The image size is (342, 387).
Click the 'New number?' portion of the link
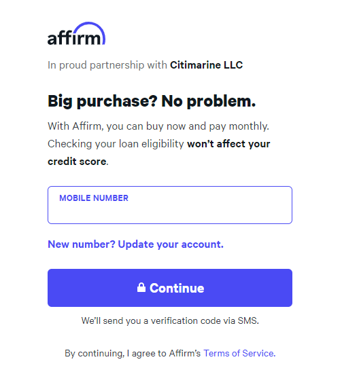[x=82, y=244]
